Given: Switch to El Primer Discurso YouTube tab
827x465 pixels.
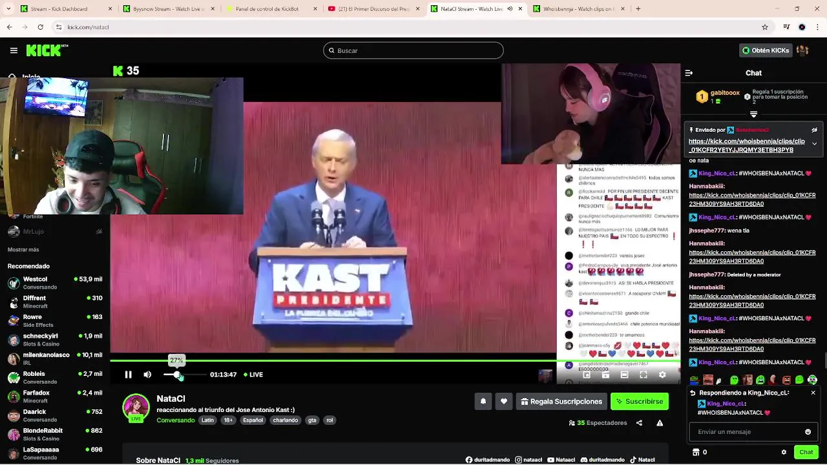Looking at the screenshot, I should pyautogui.click(x=373, y=9).
